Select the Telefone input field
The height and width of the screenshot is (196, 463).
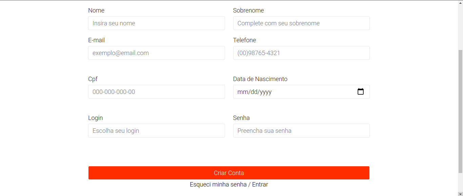[301, 53]
